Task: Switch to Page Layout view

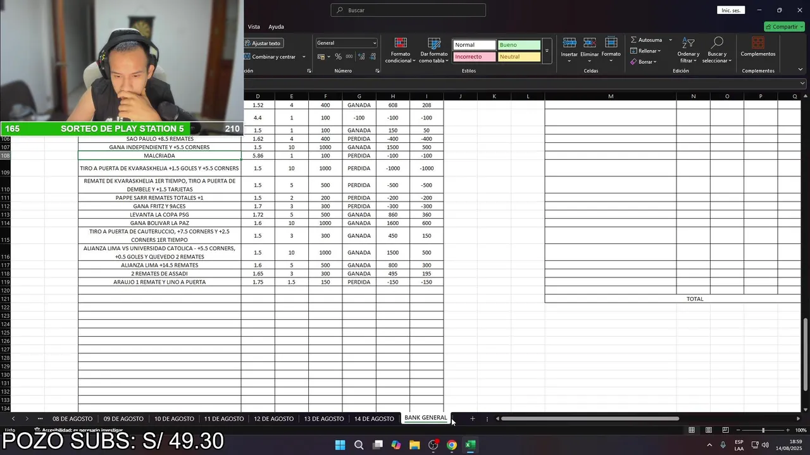Action: click(x=709, y=430)
